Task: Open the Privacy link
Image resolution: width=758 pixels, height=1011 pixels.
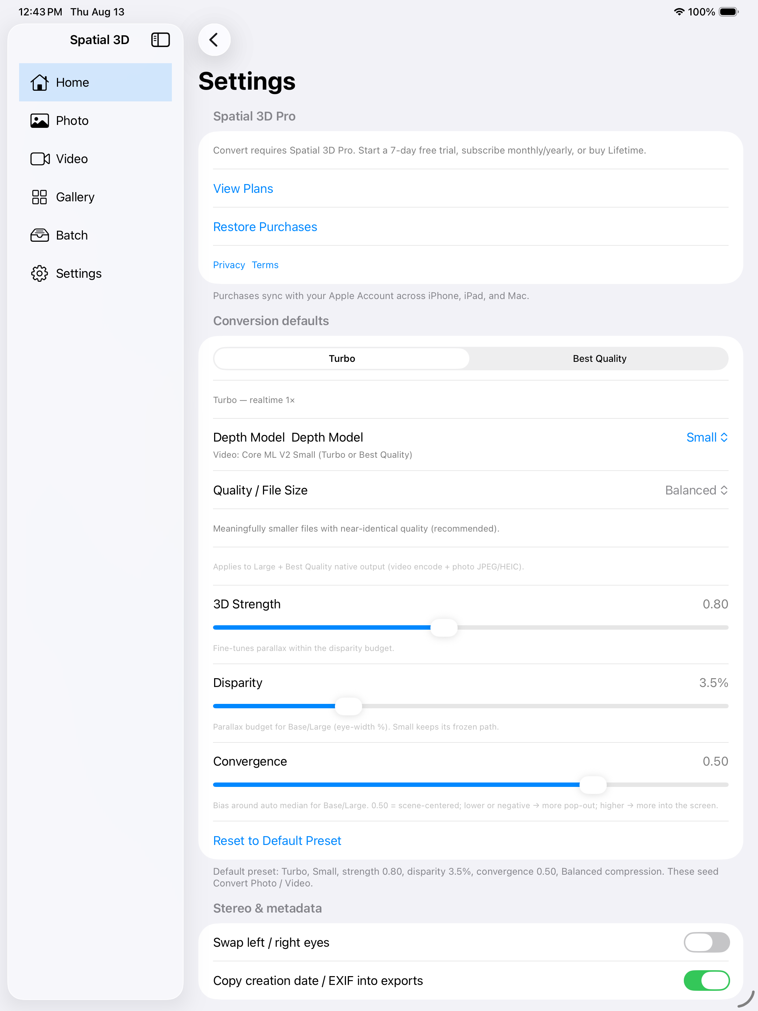Action: pos(229,265)
